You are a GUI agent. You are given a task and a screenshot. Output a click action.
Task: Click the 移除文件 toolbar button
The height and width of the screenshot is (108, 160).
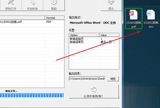[11, 5]
